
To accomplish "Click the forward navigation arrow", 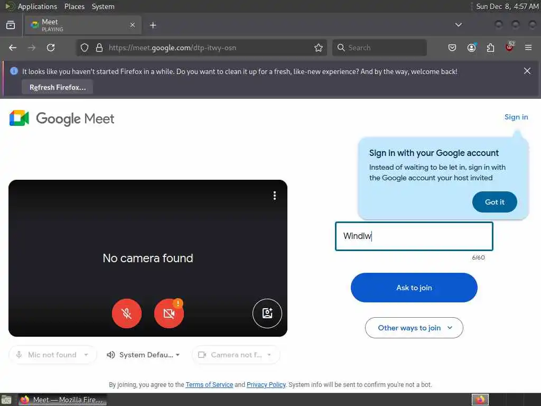I will click(32, 48).
